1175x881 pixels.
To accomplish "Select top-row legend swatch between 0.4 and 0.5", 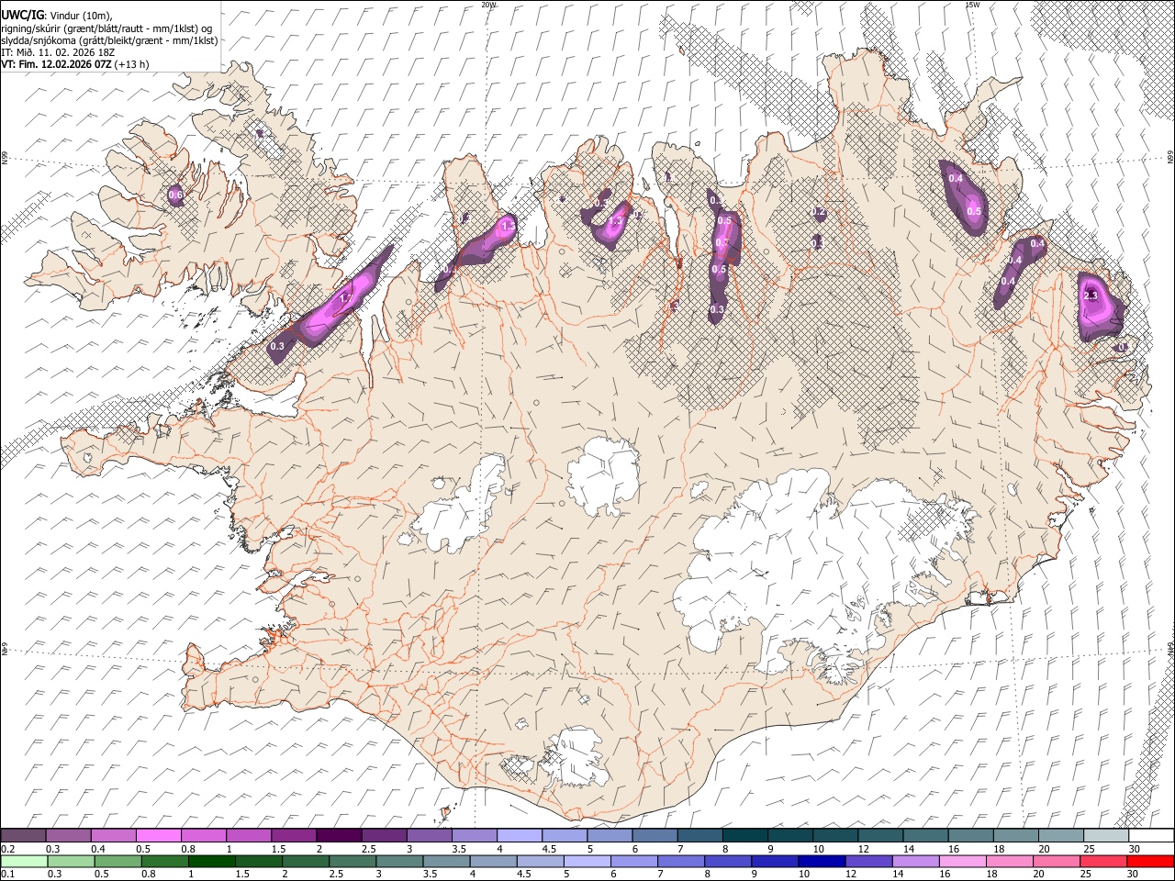I will pyautogui.click(x=113, y=835).
